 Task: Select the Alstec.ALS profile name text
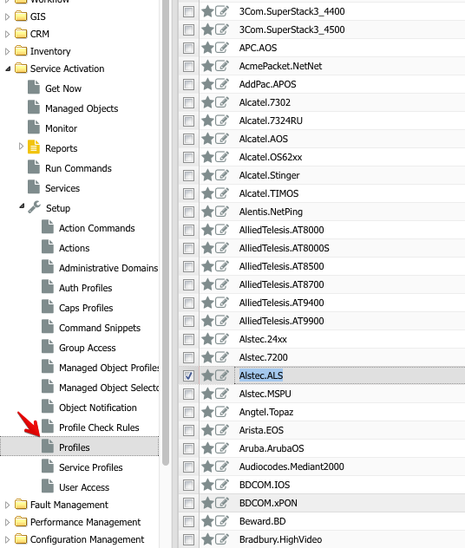coord(261,375)
